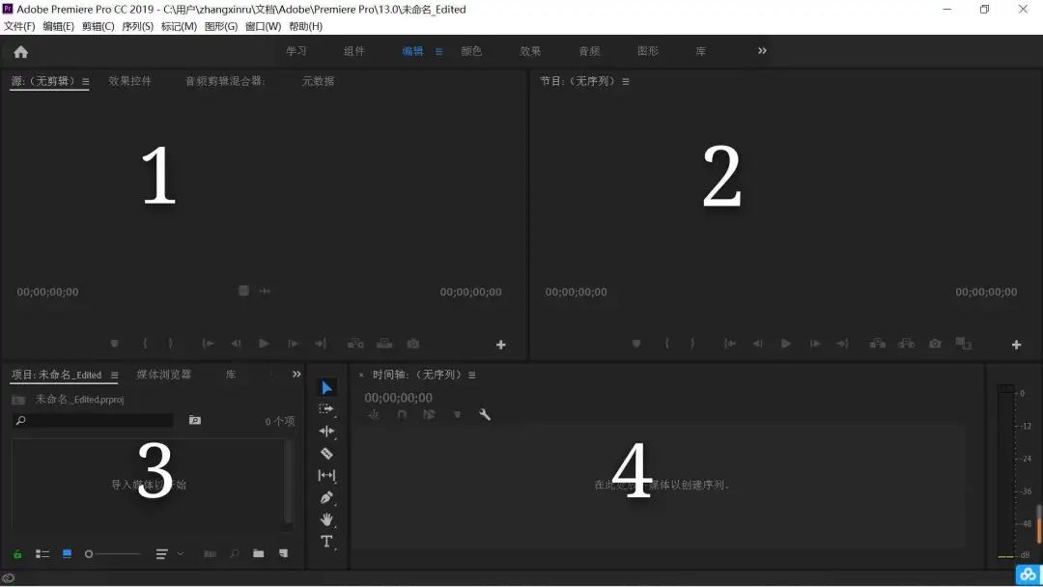Switch project panel to icon view
Image resolution: width=1043 pixels, height=587 pixels.
point(68,554)
